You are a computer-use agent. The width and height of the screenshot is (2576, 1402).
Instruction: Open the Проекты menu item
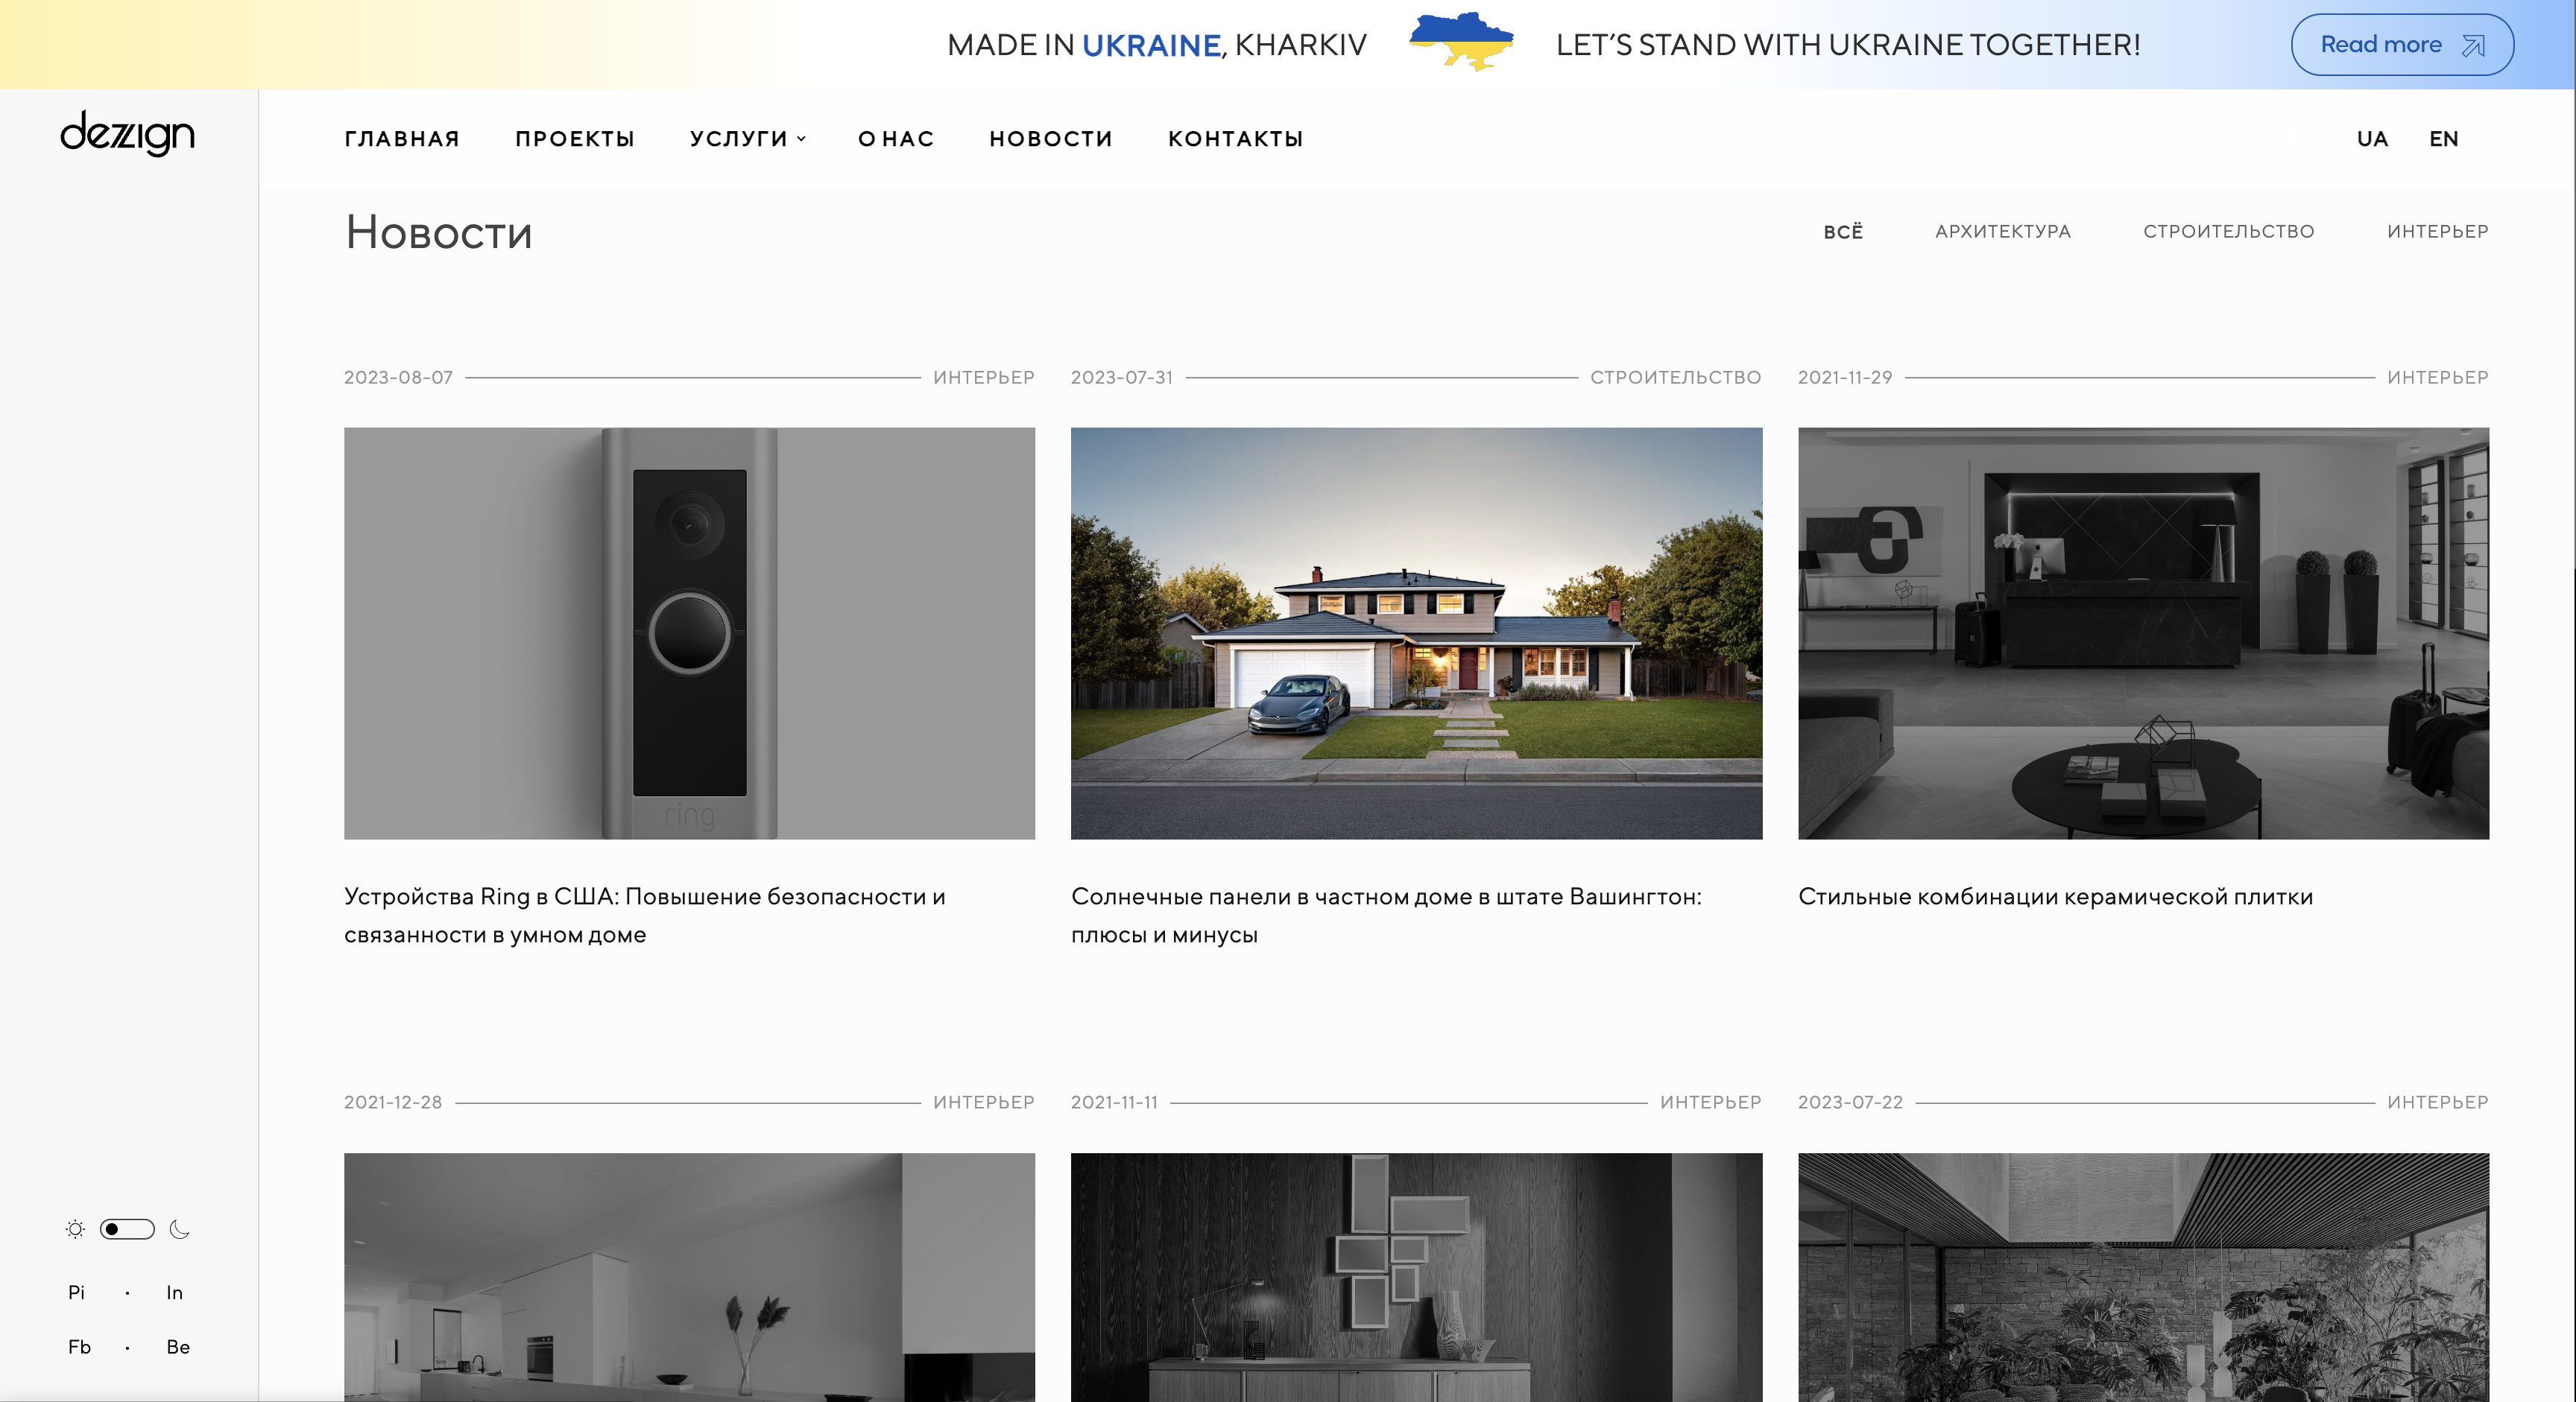pos(575,139)
